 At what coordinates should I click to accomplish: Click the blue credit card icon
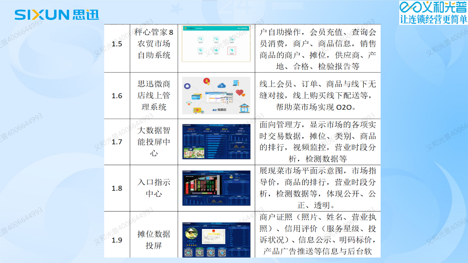197,96
